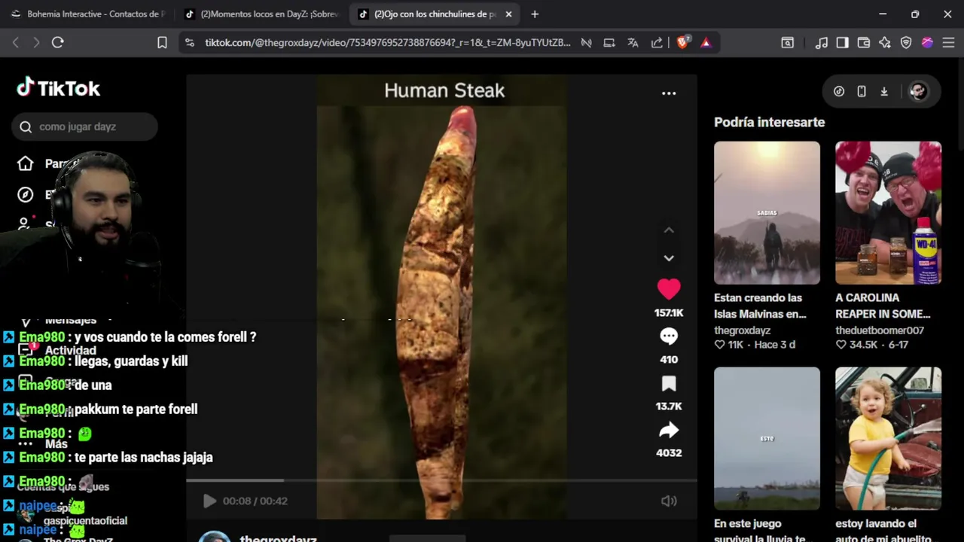This screenshot has height=542, width=964.
Task: Open the TikTok mobile app icon
Action: [862, 91]
